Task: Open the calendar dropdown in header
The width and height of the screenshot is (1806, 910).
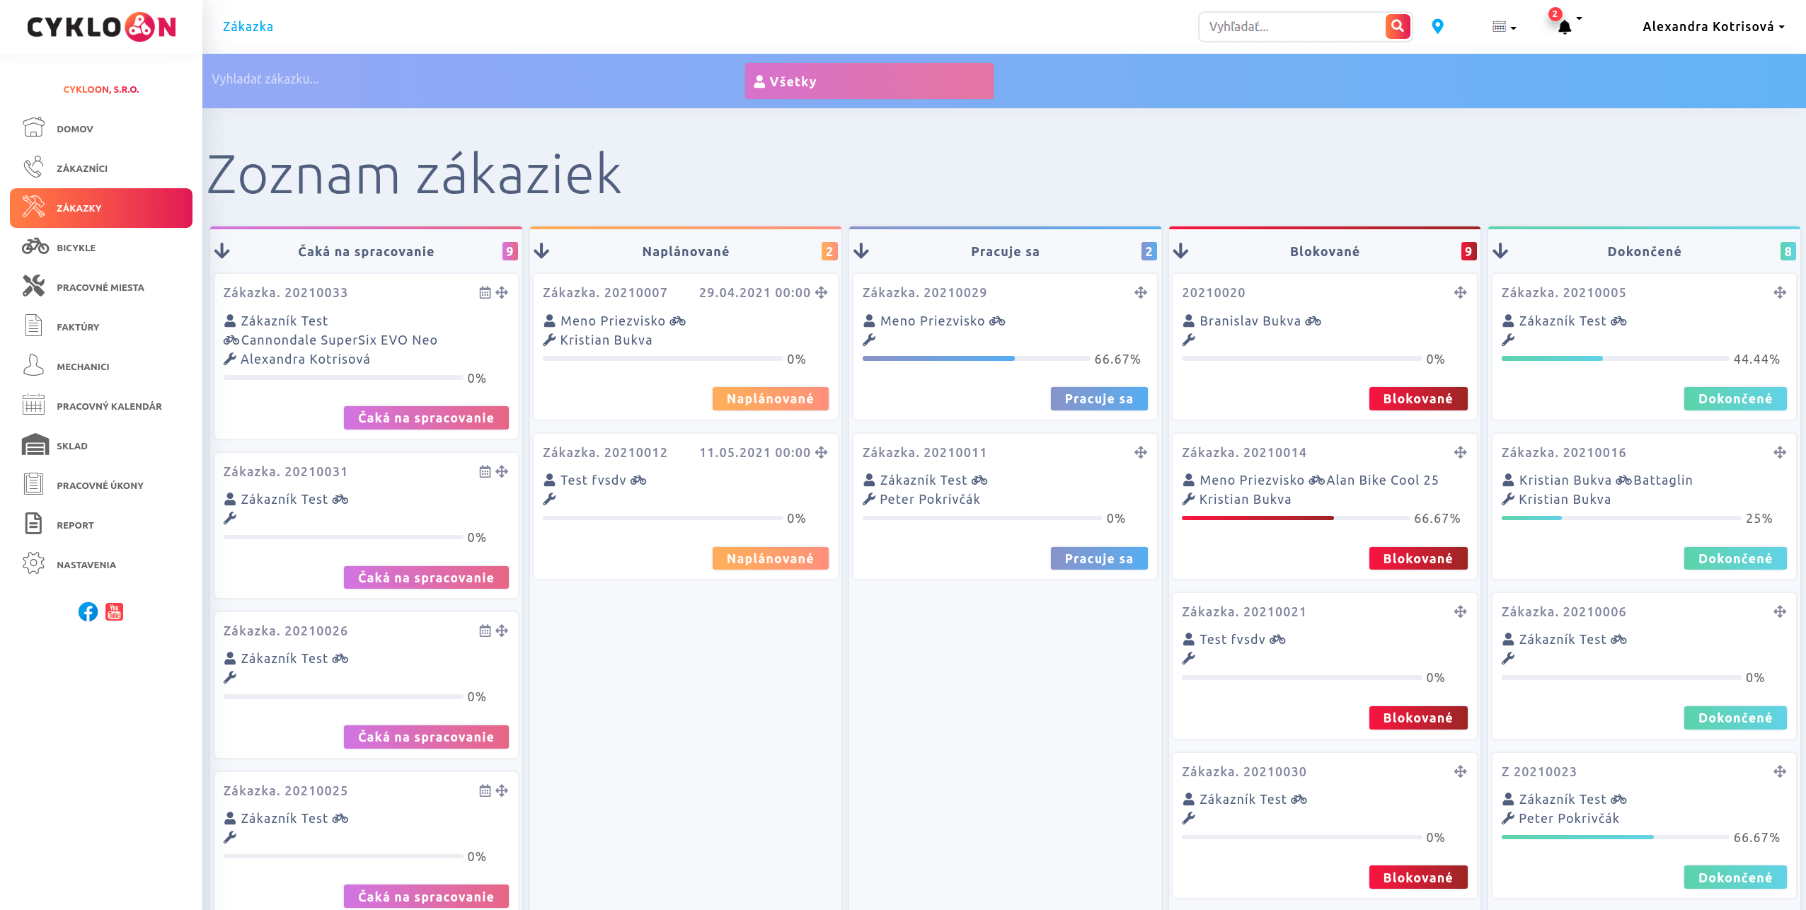Action: [1504, 27]
